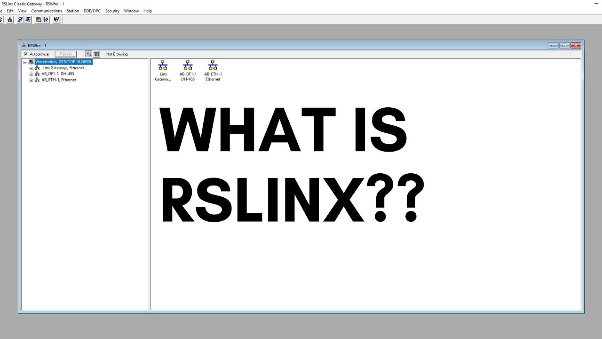This screenshot has width=602, height=339.
Task: Select Linx Gateways, Ethernet tree item
Action: click(63, 68)
